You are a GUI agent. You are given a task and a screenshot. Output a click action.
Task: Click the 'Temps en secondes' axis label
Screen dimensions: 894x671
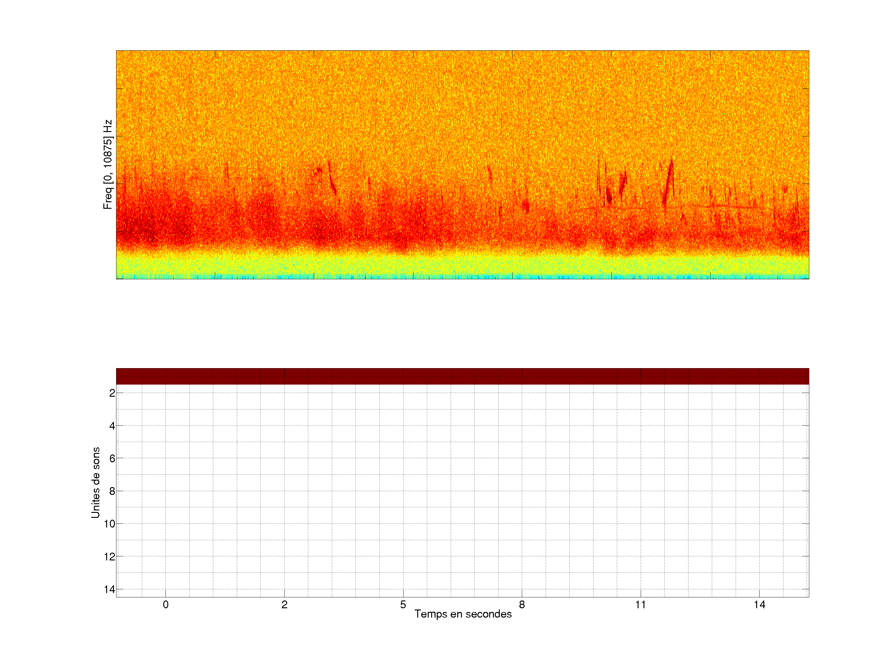463,614
